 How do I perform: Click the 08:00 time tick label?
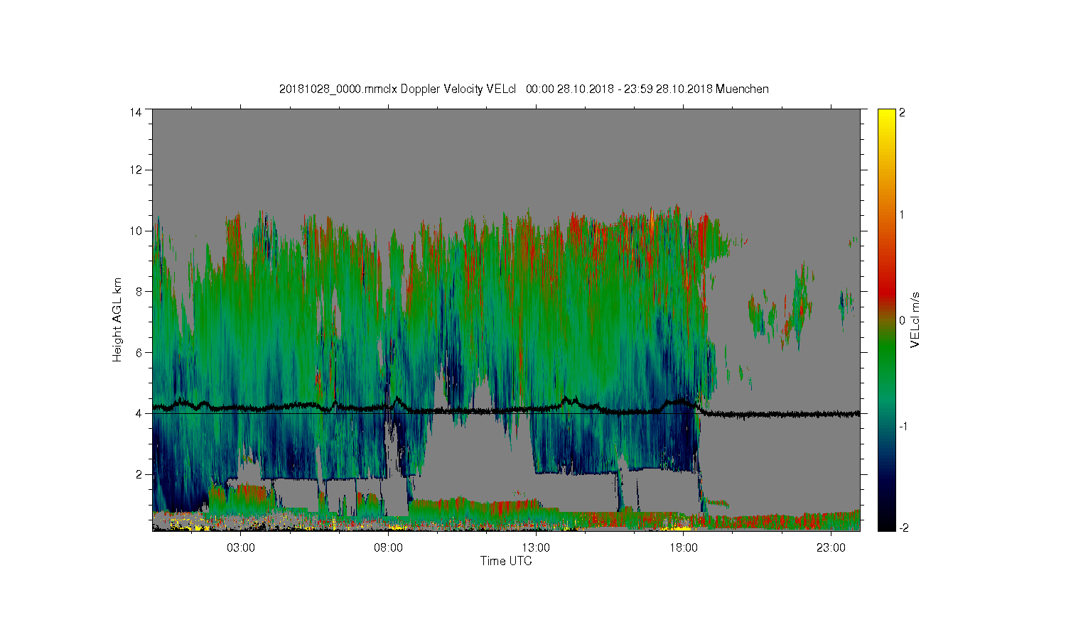tap(389, 548)
